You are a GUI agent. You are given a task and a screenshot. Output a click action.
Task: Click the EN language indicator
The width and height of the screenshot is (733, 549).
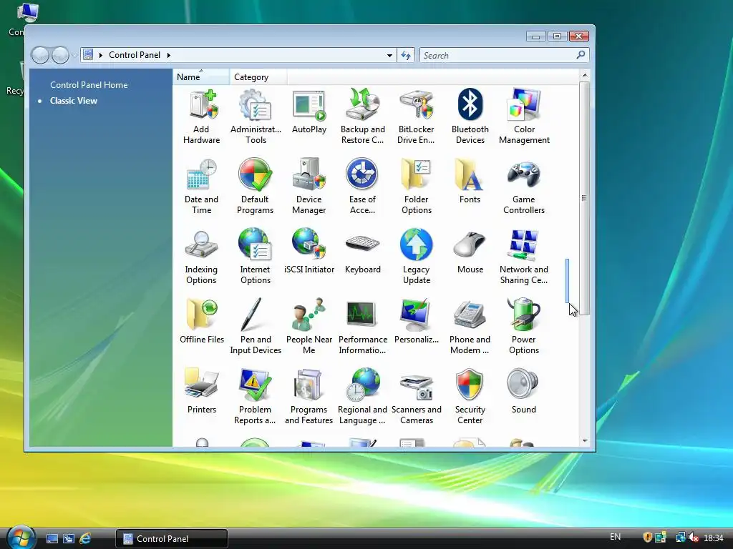(615, 537)
